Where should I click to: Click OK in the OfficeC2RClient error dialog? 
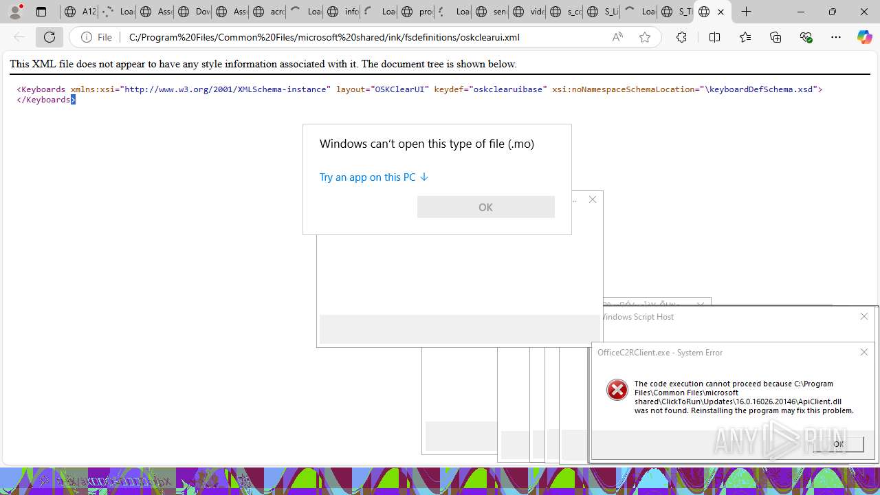pyautogui.click(x=838, y=444)
